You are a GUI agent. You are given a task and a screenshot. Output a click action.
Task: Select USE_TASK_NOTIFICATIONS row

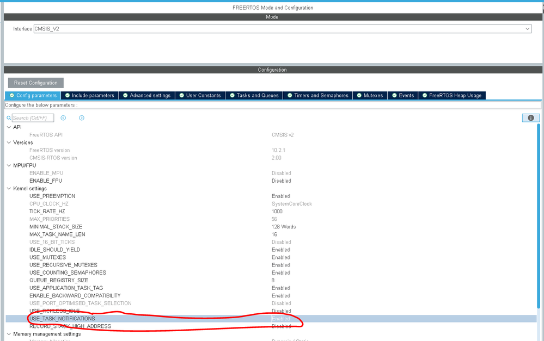point(271,319)
